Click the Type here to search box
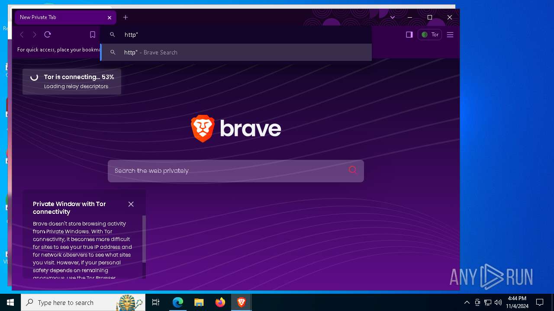The width and height of the screenshot is (554, 311). [x=83, y=302]
